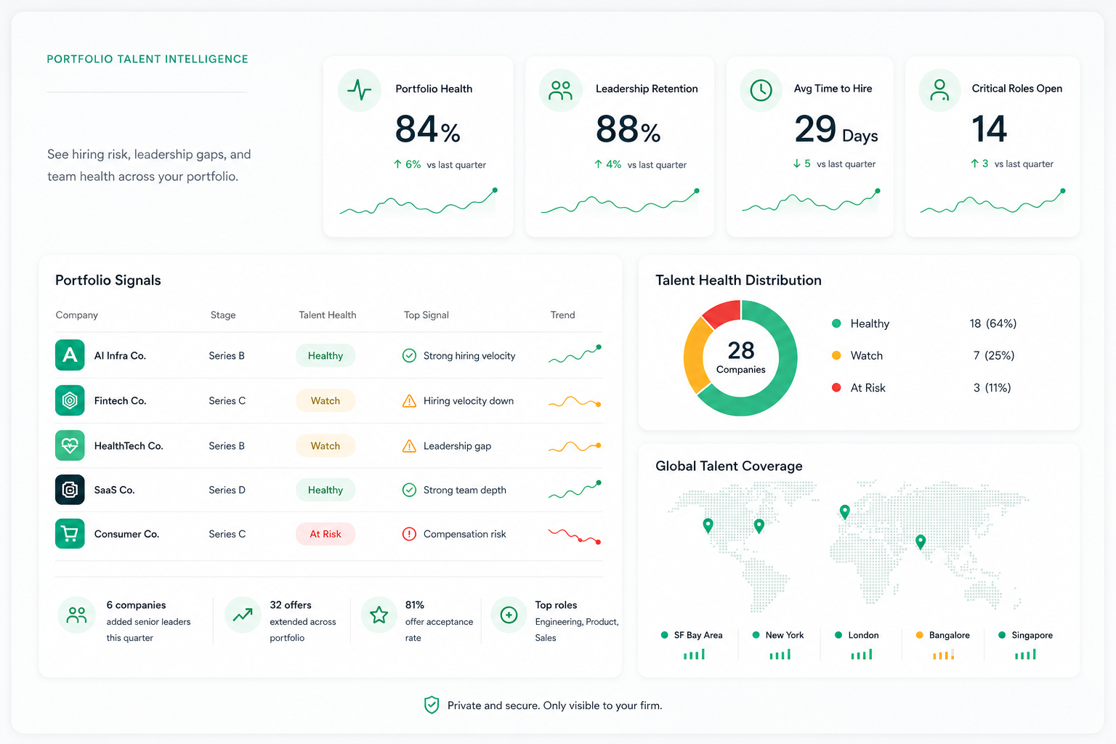1116x744 pixels.
Task: Click the 7 (25%) Watch count
Action: pyautogui.click(x=994, y=355)
